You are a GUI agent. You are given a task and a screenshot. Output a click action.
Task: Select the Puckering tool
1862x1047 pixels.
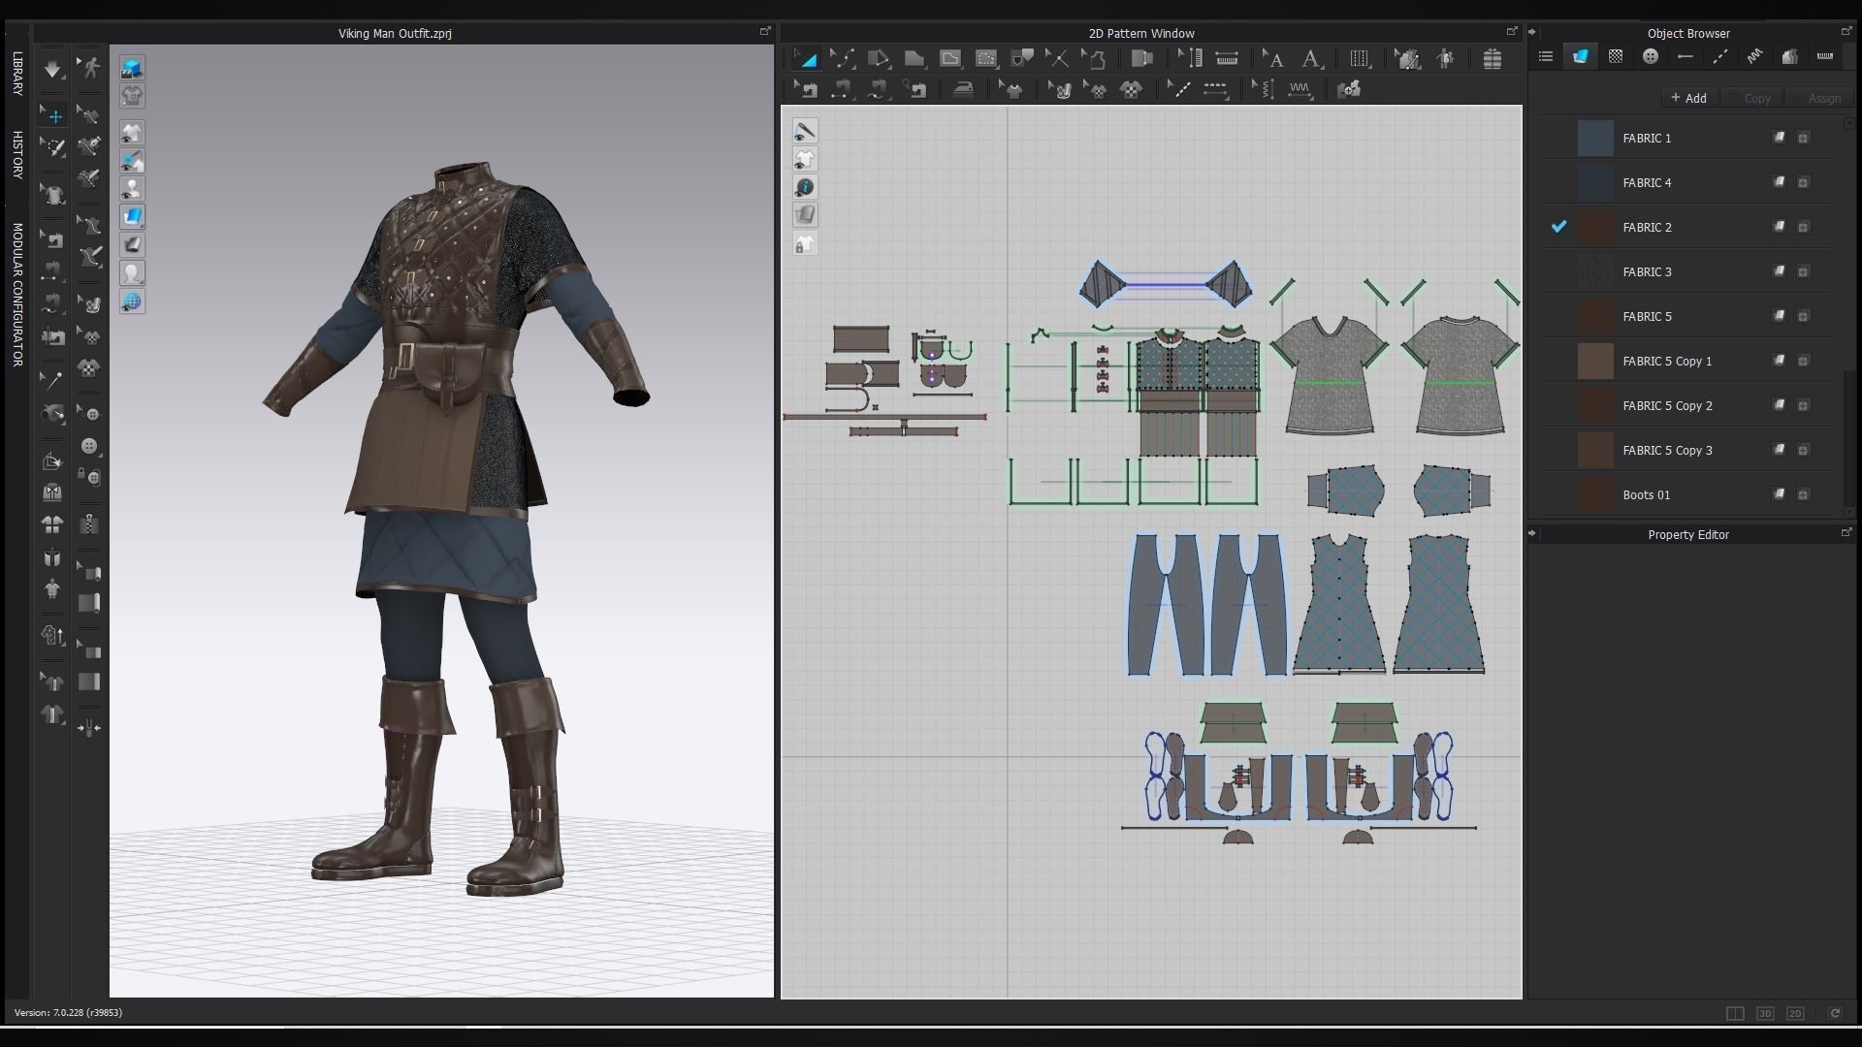click(x=1300, y=89)
